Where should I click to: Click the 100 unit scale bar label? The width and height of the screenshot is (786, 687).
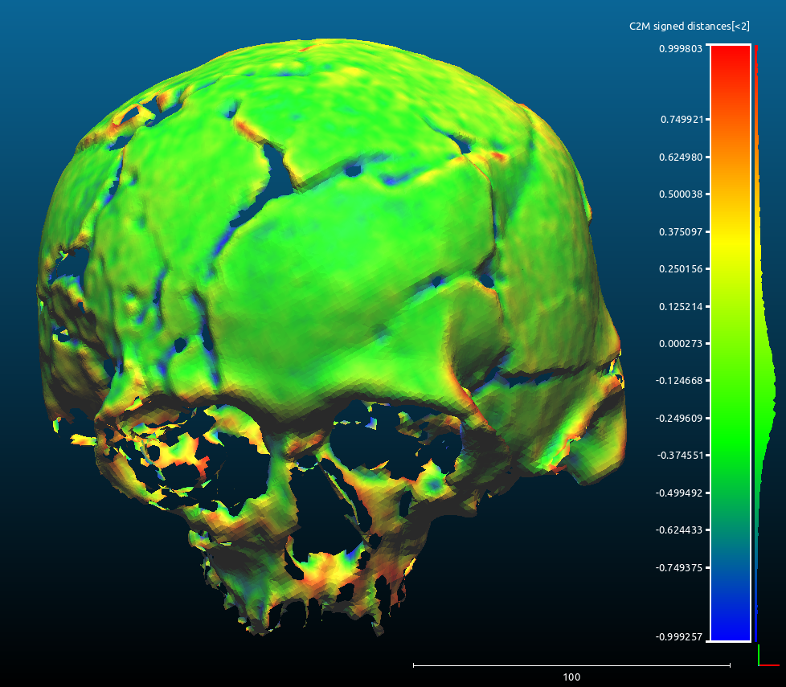point(571,677)
